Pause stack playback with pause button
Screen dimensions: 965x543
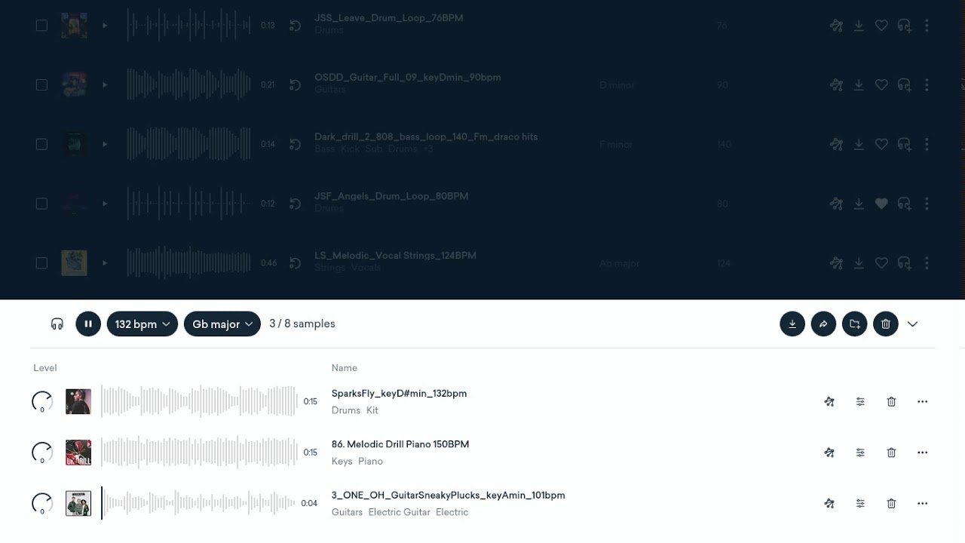tap(88, 324)
